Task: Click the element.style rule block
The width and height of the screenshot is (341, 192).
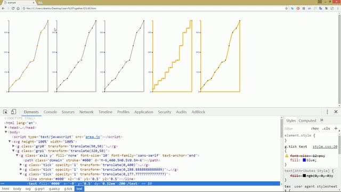Action: click(311, 138)
